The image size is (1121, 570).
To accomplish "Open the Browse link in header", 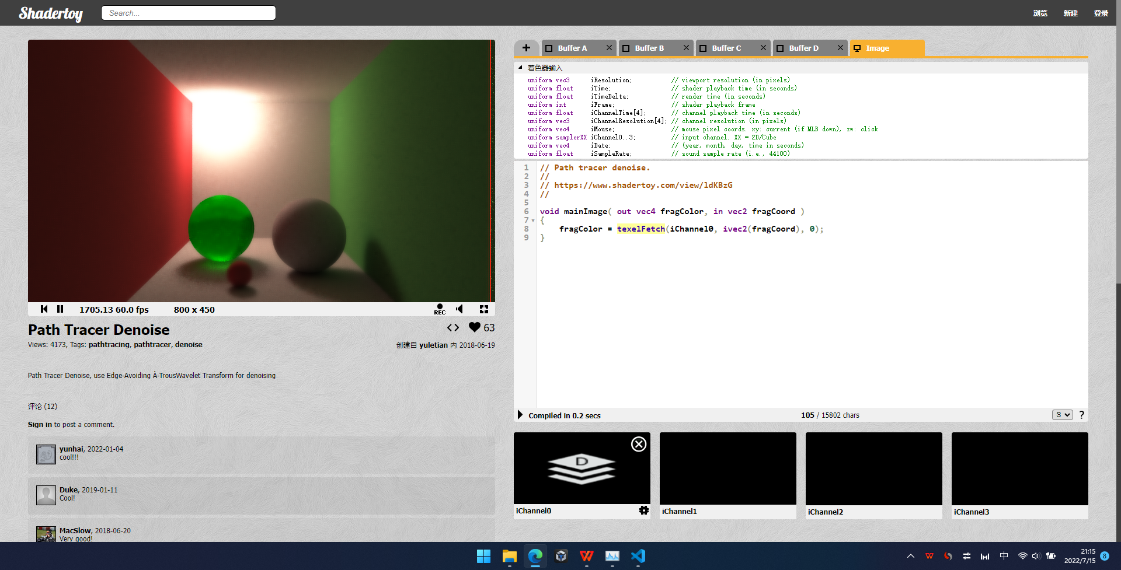I will click(1040, 13).
